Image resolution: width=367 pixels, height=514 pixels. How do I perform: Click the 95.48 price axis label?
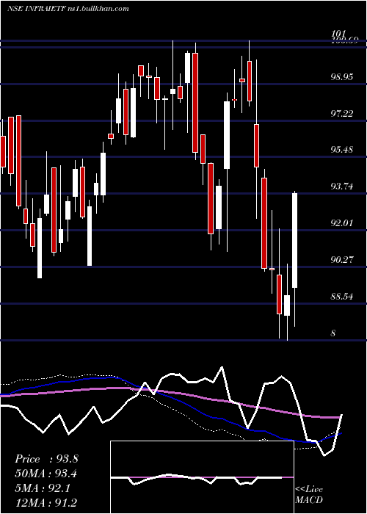(343, 150)
